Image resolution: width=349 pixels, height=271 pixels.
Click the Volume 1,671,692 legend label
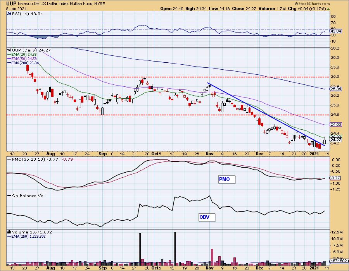32,232
